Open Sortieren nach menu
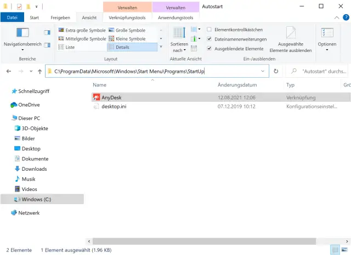The height and width of the screenshot is (255, 351). click(x=179, y=40)
